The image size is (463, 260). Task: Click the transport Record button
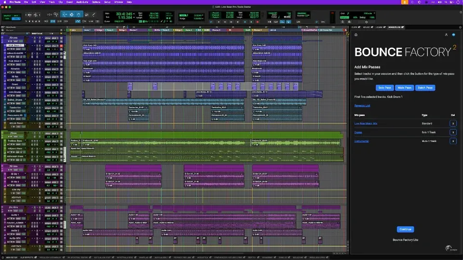click(258, 21)
